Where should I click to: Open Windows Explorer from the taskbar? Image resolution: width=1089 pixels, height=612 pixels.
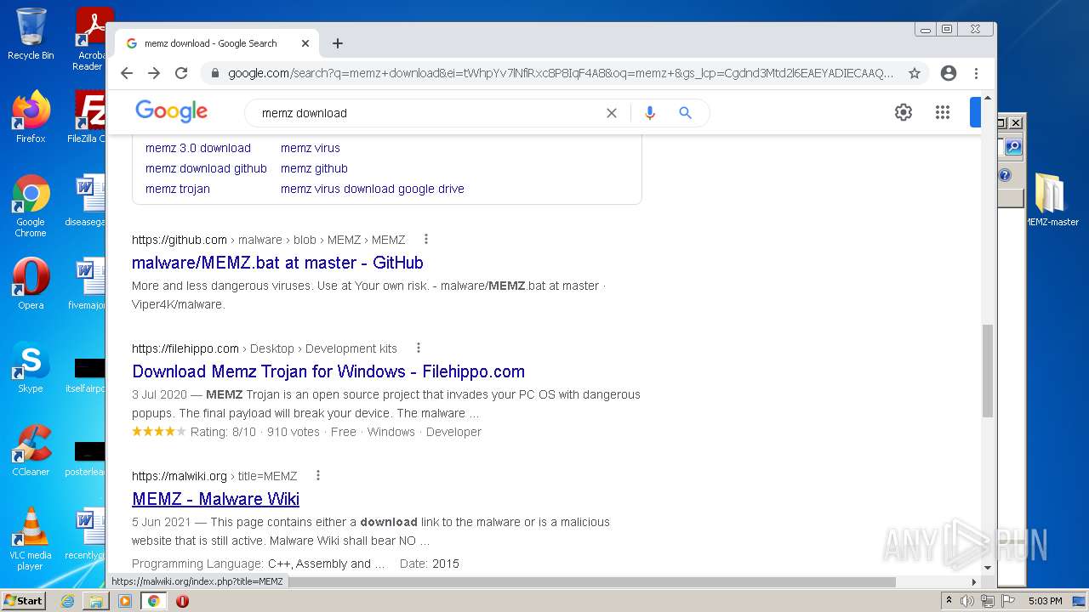tap(96, 601)
